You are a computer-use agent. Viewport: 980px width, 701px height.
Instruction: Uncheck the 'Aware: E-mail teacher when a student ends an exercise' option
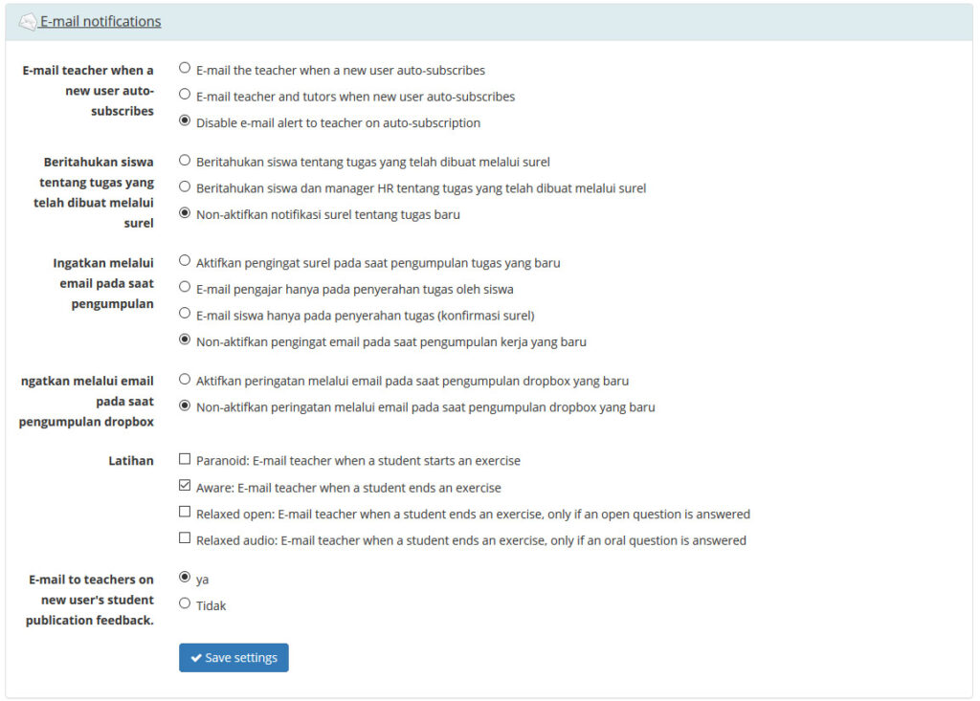[182, 485]
